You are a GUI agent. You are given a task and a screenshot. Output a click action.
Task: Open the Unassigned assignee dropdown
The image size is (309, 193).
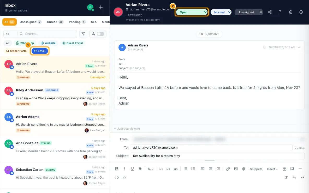(x=249, y=12)
